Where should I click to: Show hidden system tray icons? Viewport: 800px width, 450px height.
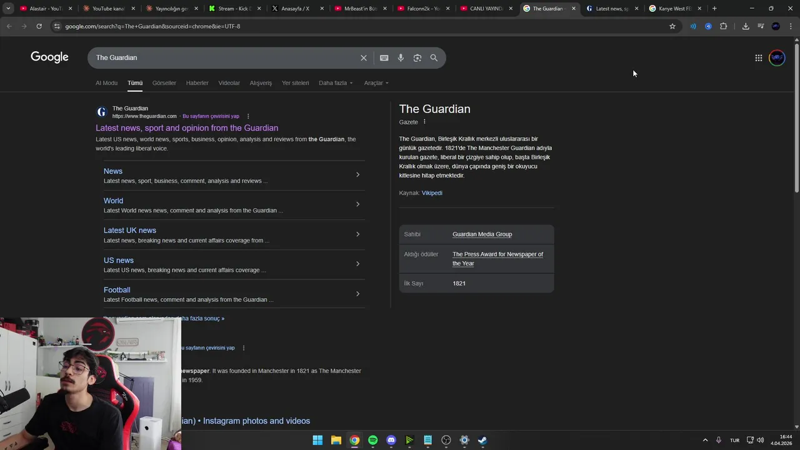pyautogui.click(x=705, y=440)
